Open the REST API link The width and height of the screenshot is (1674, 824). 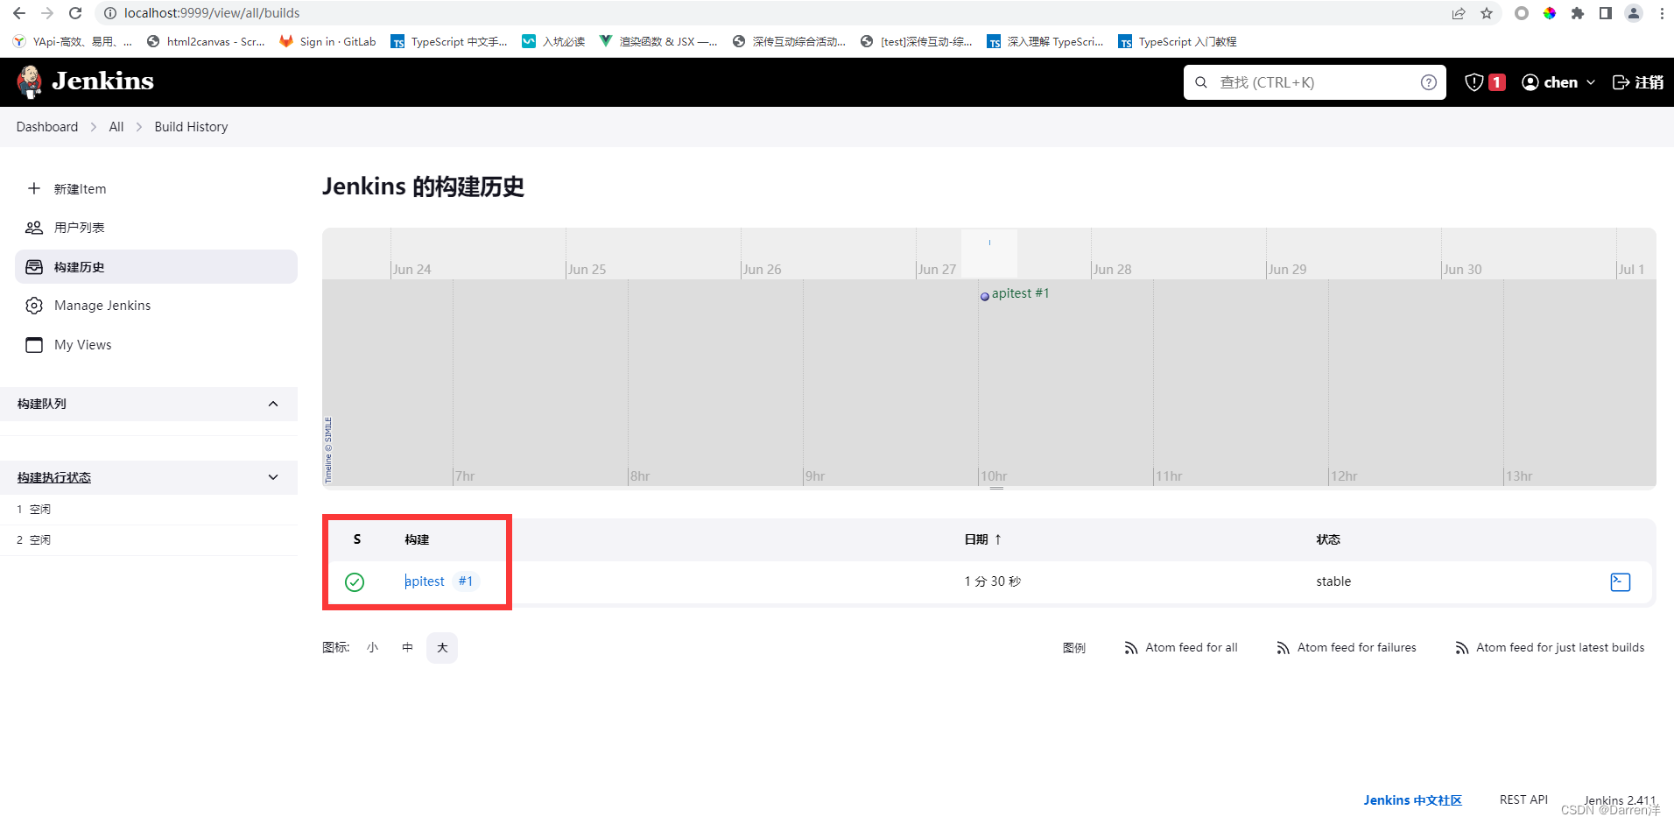pos(1523,799)
